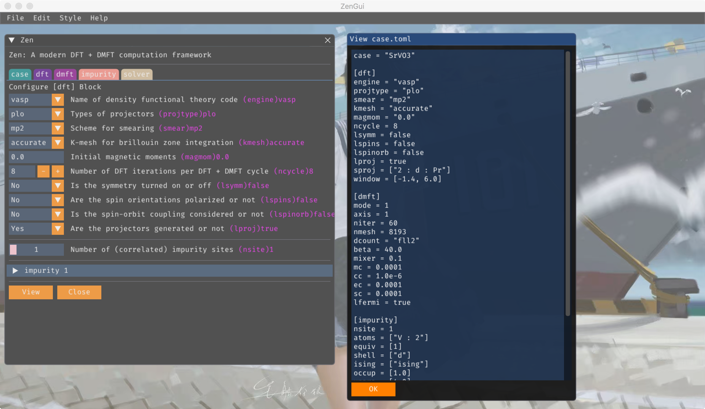Click the macOS yellow minimize button

[x=19, y=6]
